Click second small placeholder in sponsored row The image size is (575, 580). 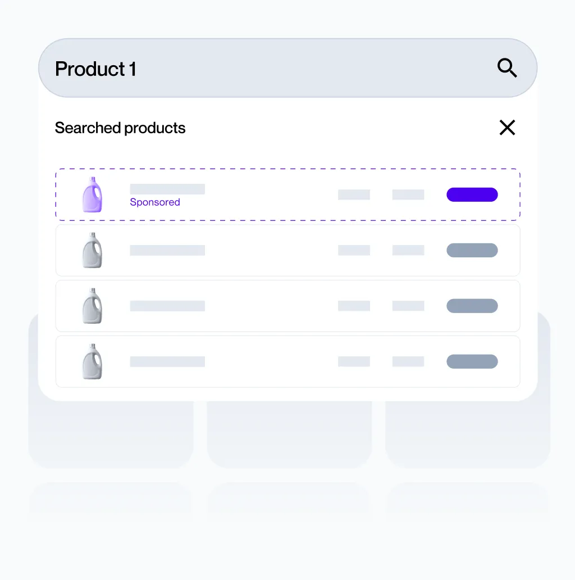408,194
